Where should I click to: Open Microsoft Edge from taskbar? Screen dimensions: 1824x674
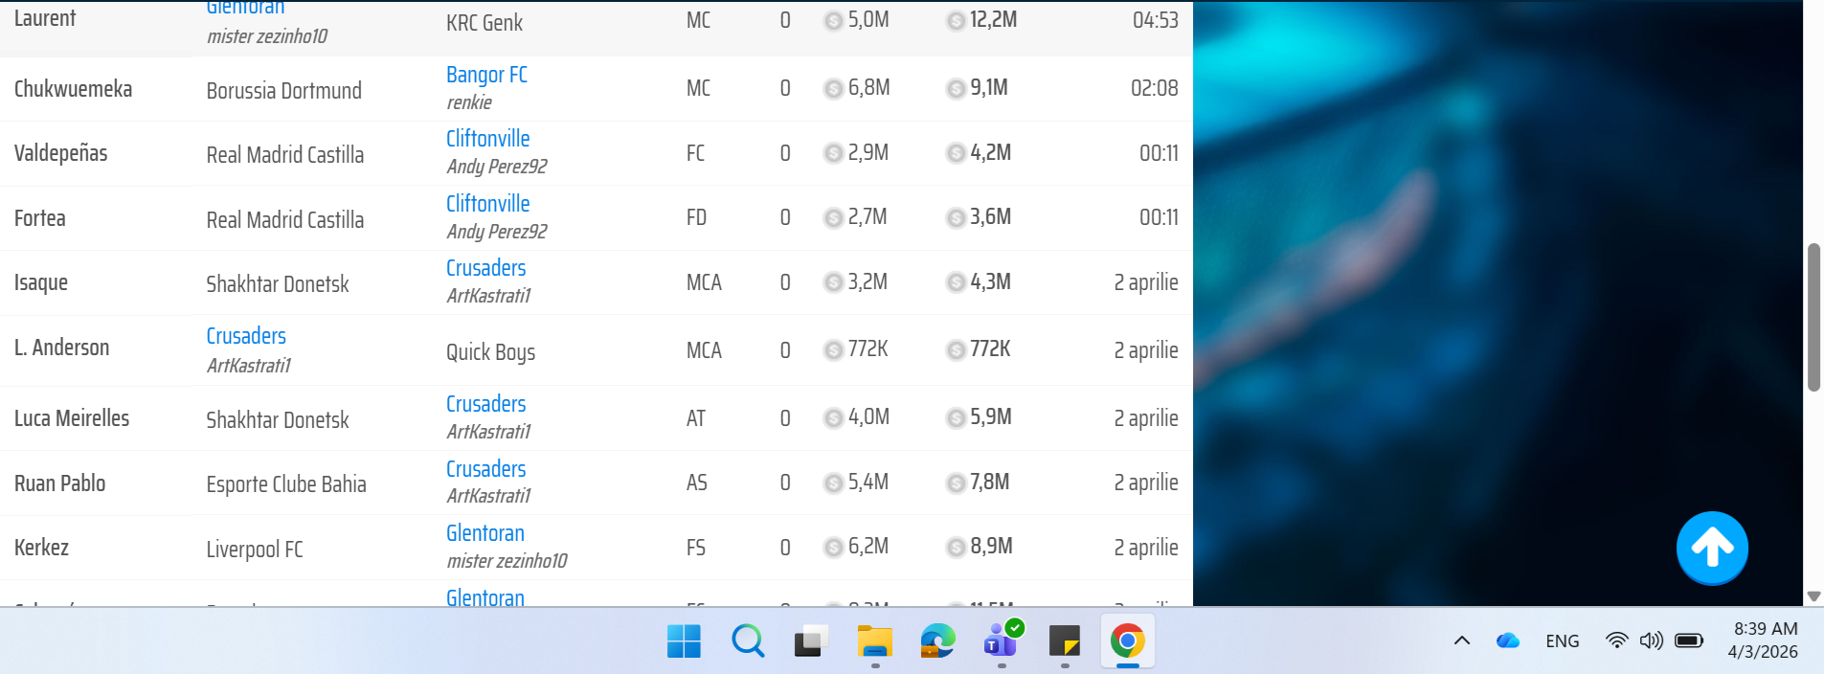pyautogui.click(x=937, y=641)
